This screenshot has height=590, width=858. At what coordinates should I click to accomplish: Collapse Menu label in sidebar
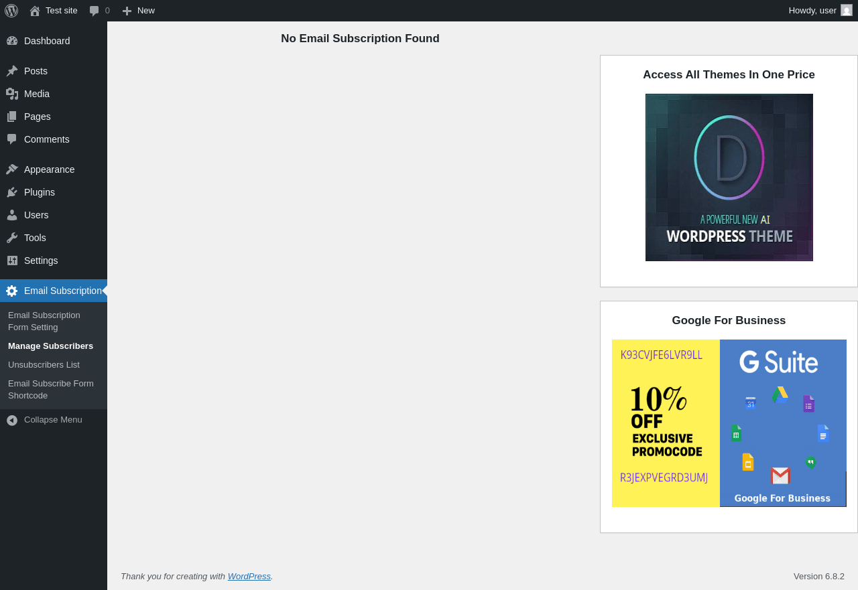click(53, 420)
